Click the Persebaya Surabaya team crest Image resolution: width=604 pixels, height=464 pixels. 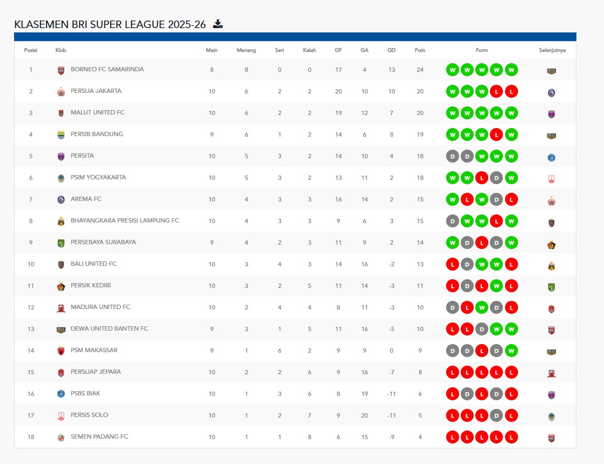[x=61, y=243]
